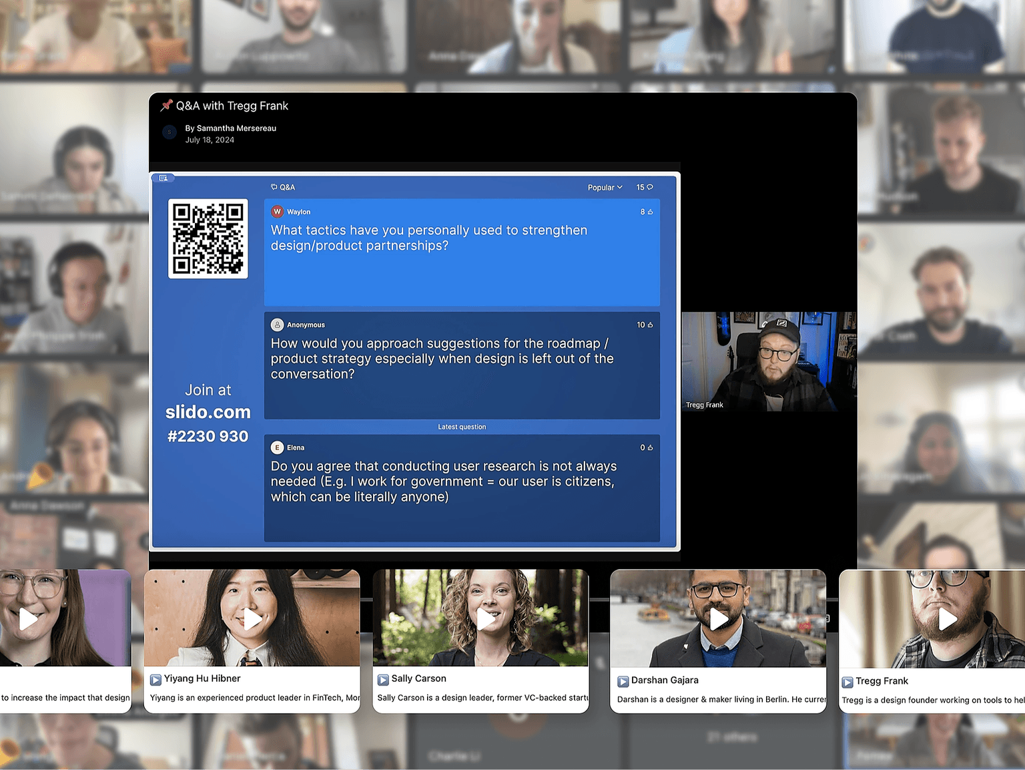This screenshot has height=770, width=1025.
Task: Click the Slido QR code
Action: point(208,238)
